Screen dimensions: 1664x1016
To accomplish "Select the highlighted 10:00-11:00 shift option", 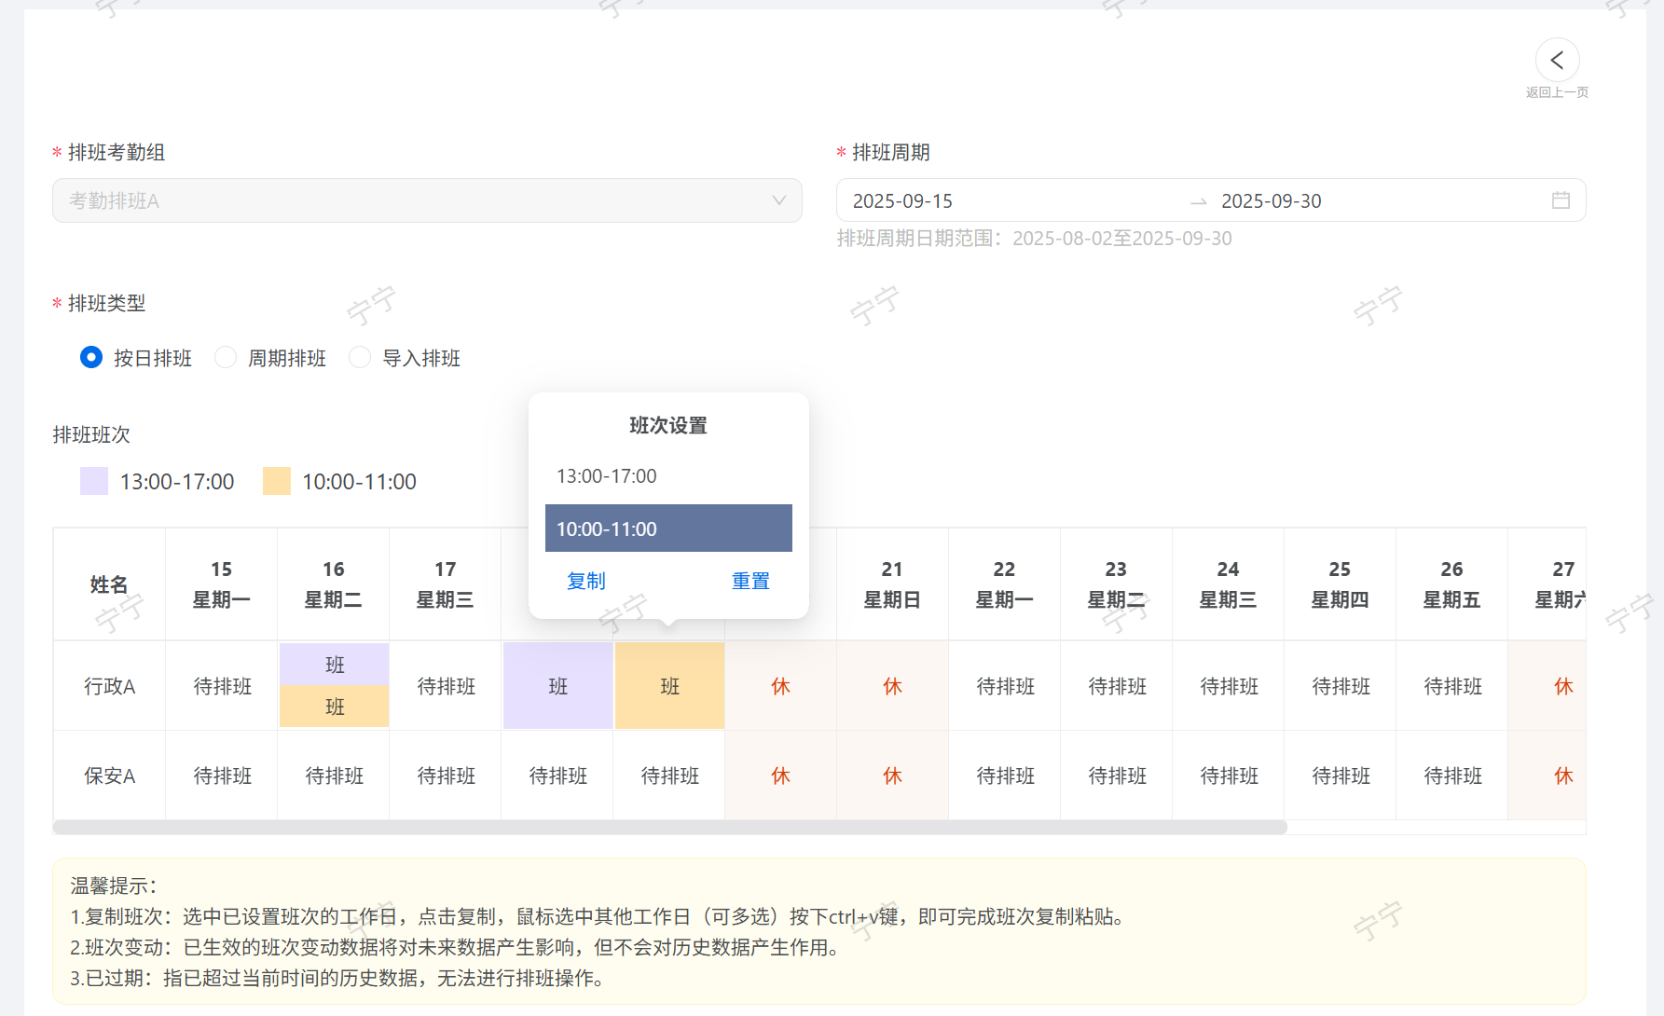I will 667,529.
